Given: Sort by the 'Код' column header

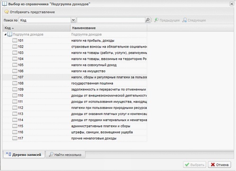Looking at the screenshot, I should (x=36, y=28).
